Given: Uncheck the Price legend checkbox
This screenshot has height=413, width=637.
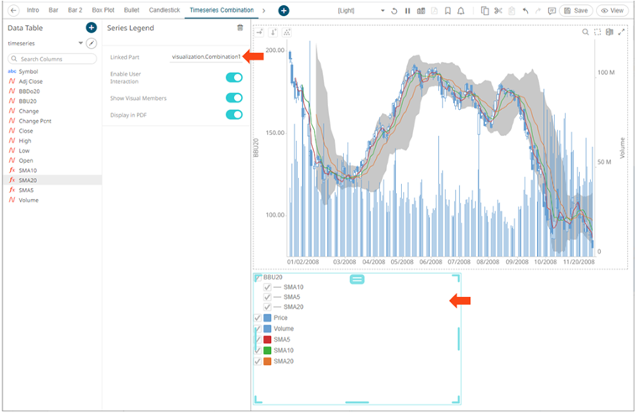Looking at the screenshot, I should tap(258, 318).
